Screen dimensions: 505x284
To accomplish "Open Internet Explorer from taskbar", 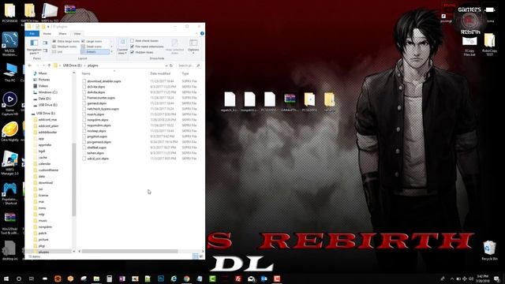I will [x=174, y=278].
